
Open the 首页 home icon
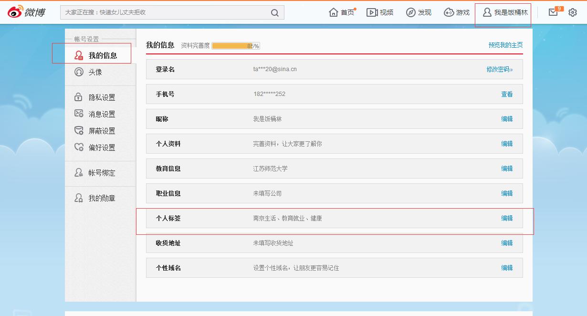tap(334, 12)
